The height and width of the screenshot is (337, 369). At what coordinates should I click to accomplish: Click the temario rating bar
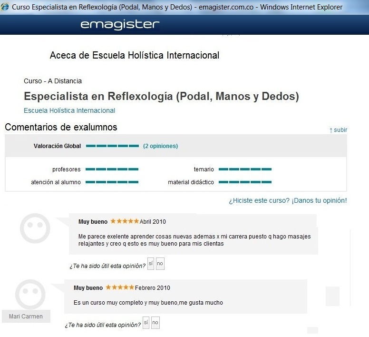coord(245,169)
